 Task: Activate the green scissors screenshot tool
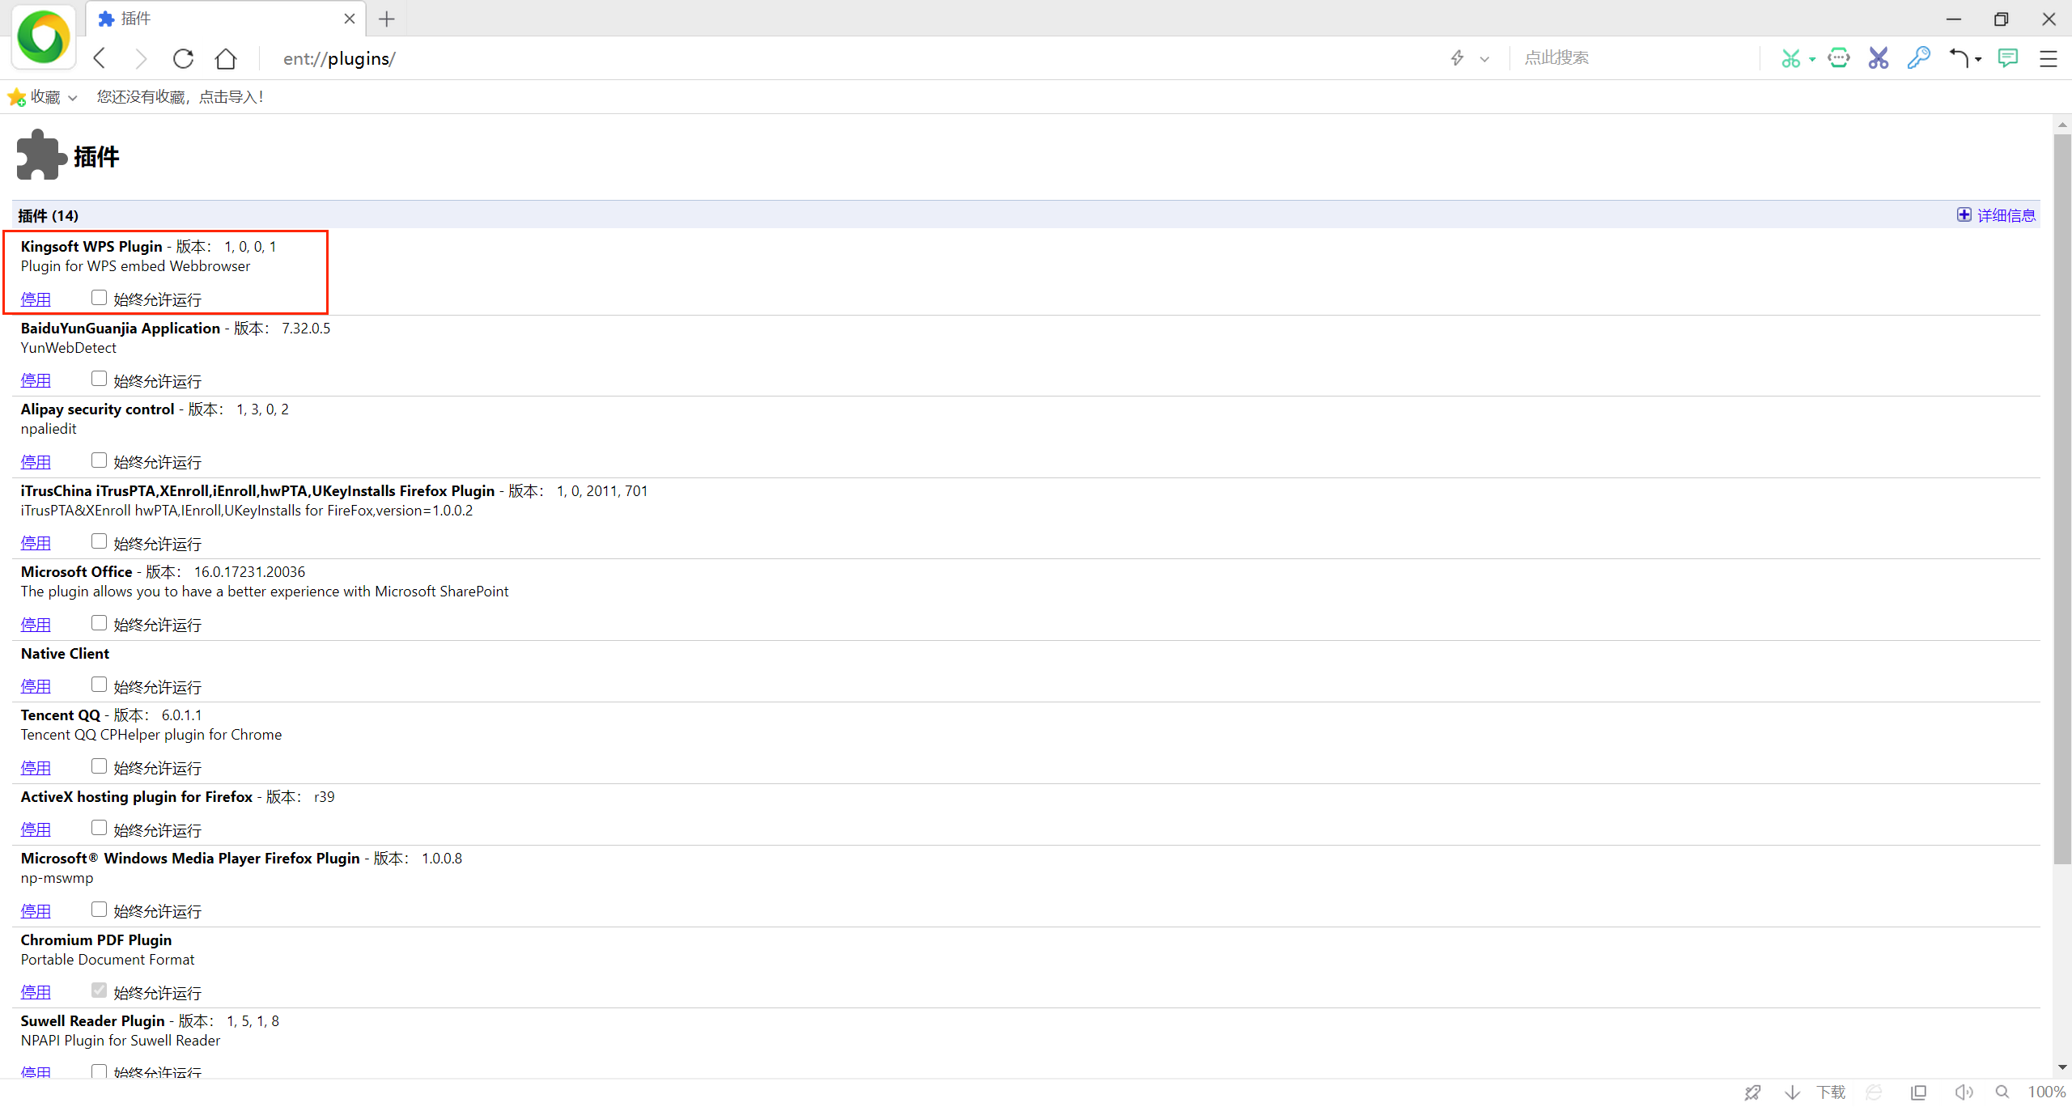click(x=1790, y=58)
